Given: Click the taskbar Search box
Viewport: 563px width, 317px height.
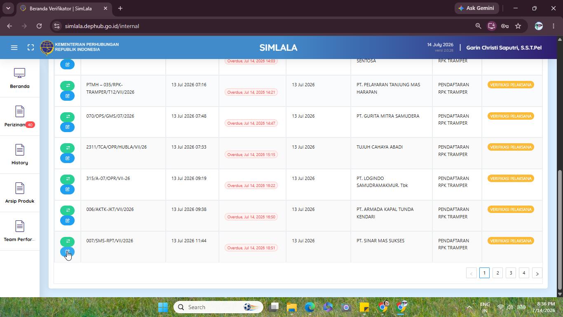Looking at the screenshot, I should pyautogui.click(x=218, y=307).
